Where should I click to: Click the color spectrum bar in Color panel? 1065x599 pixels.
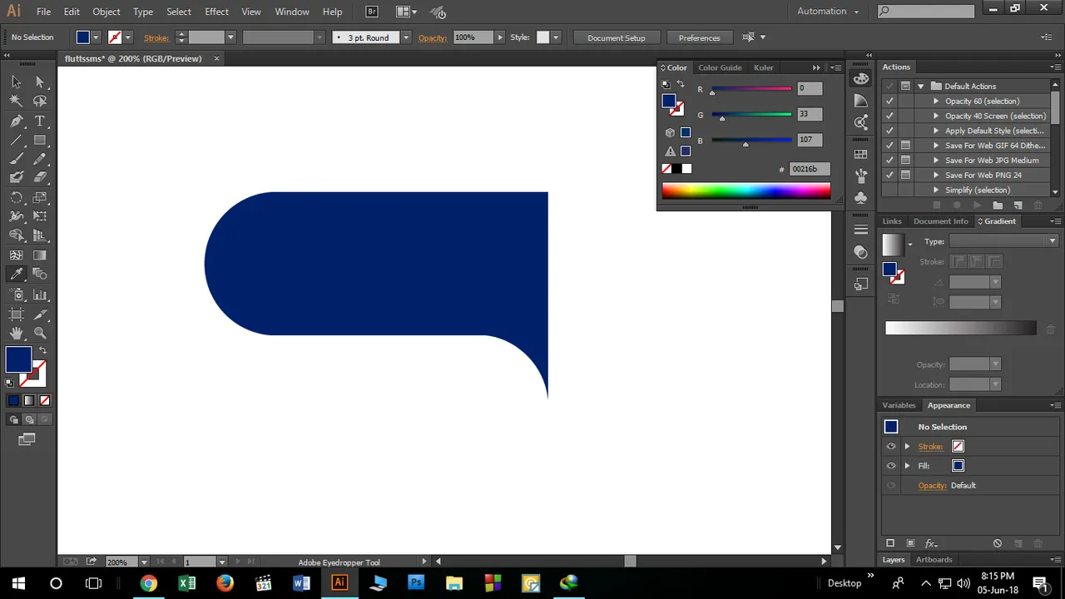click(x=746, y=191)
